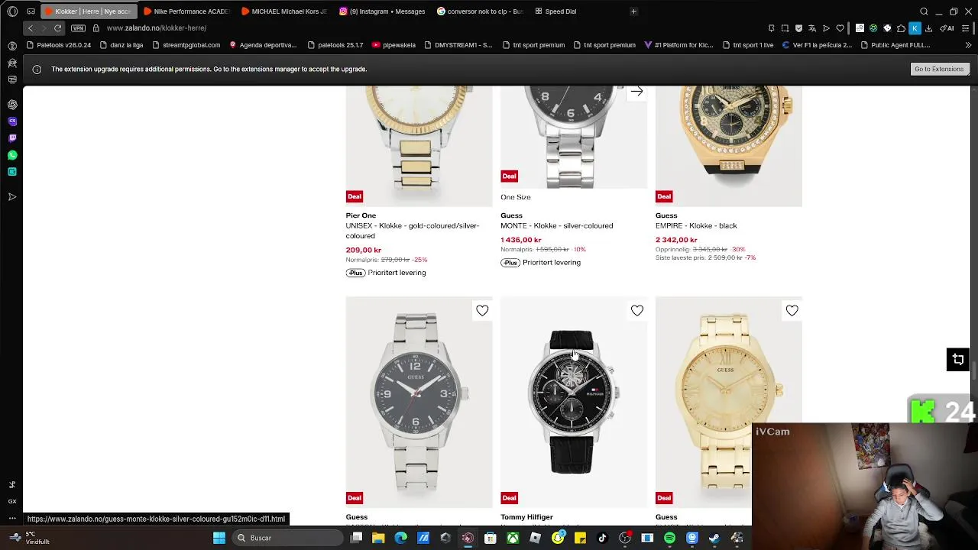978x550 pixels.
Task: Click the site security lock icon
Action: pyautogui.click(x=96, y=28)
